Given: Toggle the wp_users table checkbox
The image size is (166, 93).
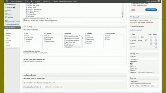Looking at the screenshot, I should point(27,17).
